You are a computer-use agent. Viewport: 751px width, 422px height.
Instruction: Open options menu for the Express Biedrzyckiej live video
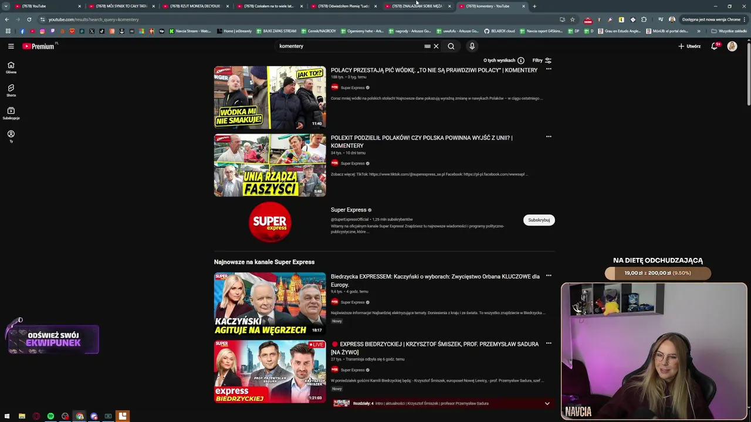(549, 343)
